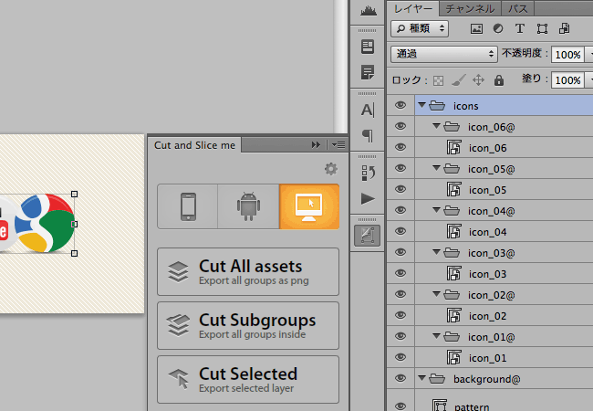Select Android export mode
The height and width of the screenshot is (411, 593).
click(248, 206)
